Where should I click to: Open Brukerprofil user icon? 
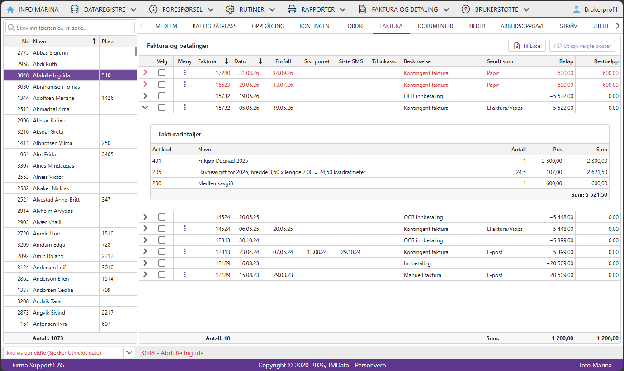point(576,9)
